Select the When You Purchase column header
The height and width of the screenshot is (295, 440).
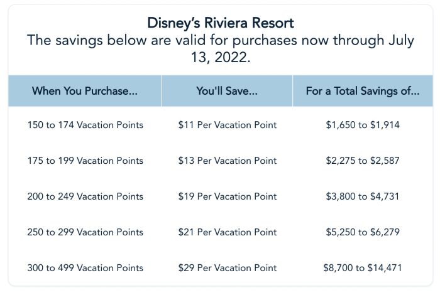coord(85,91)
